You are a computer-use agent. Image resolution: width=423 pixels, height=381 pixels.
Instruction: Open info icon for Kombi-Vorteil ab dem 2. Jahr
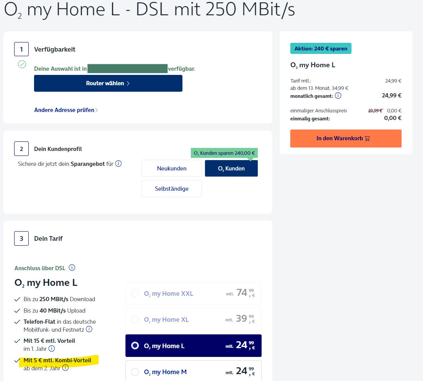65,368
